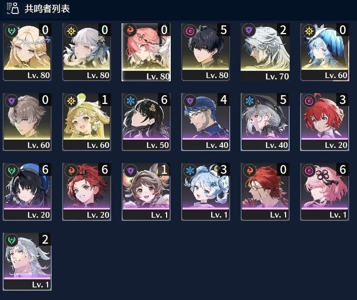Click the Aero icon on the last-row silver-haired card
Screen dimensions: 357x300
click(11, 240)
